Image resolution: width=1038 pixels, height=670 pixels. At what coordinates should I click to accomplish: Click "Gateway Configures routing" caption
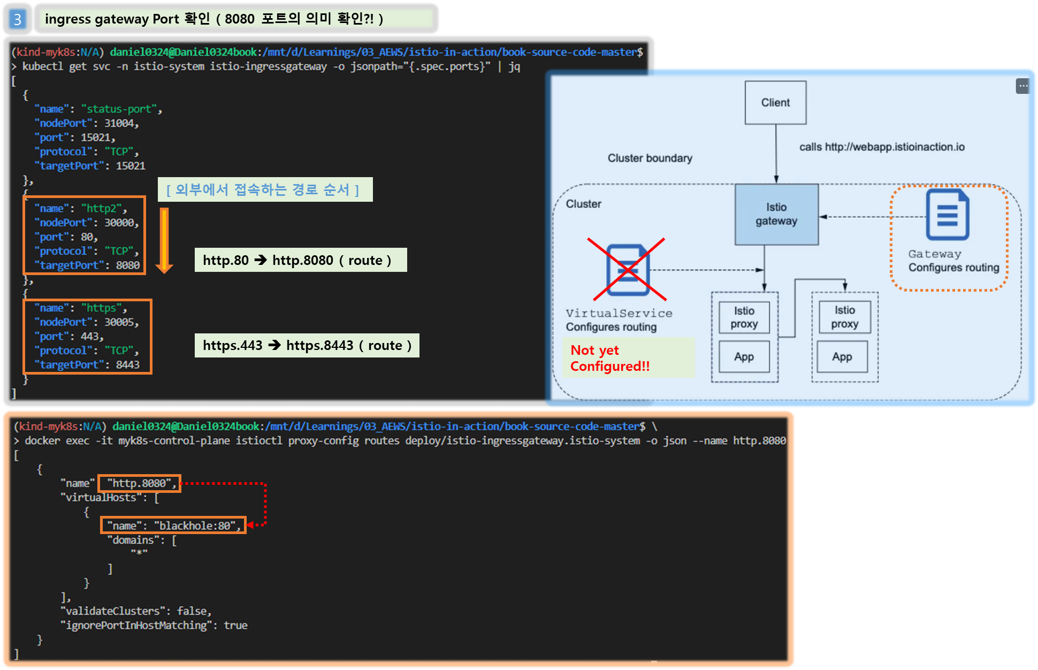[x=953, y=261]
